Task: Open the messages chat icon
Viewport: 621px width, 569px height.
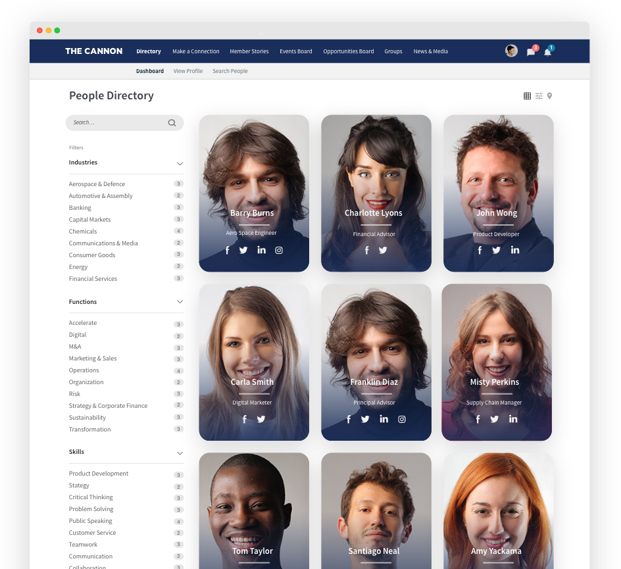Action: coord(531,52)
